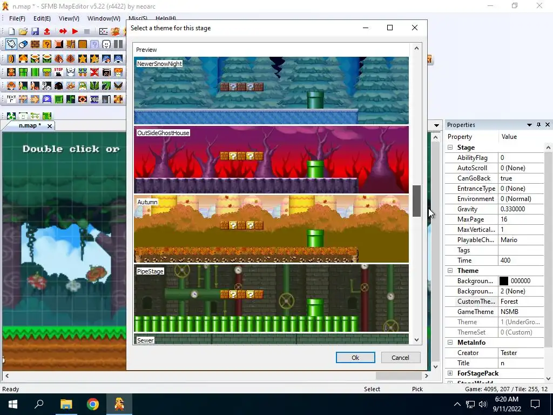Click the theme list scroll-down arrow
The width and height of the screenshot is (553, 415).
[416, 340]
